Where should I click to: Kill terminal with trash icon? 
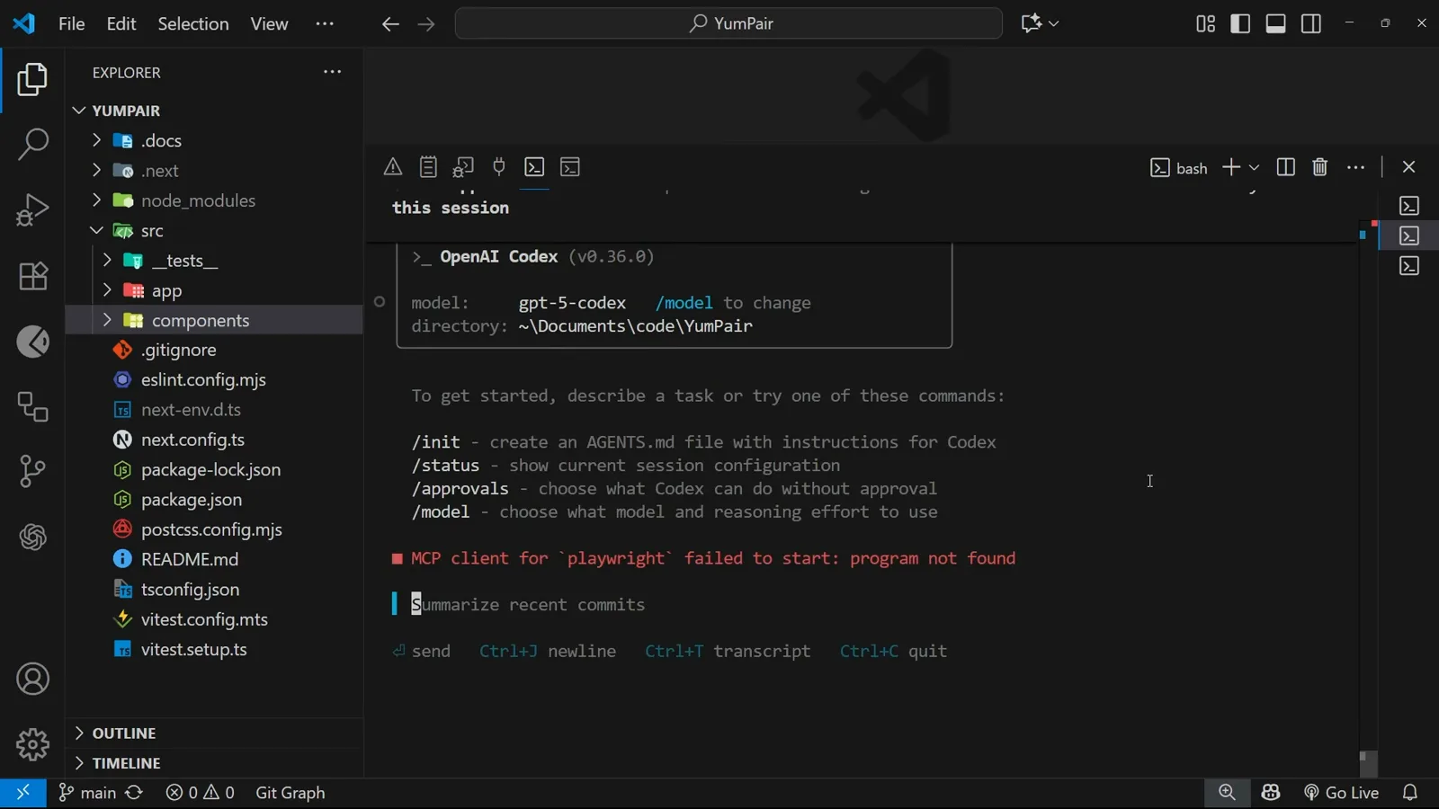(1319, 167)
